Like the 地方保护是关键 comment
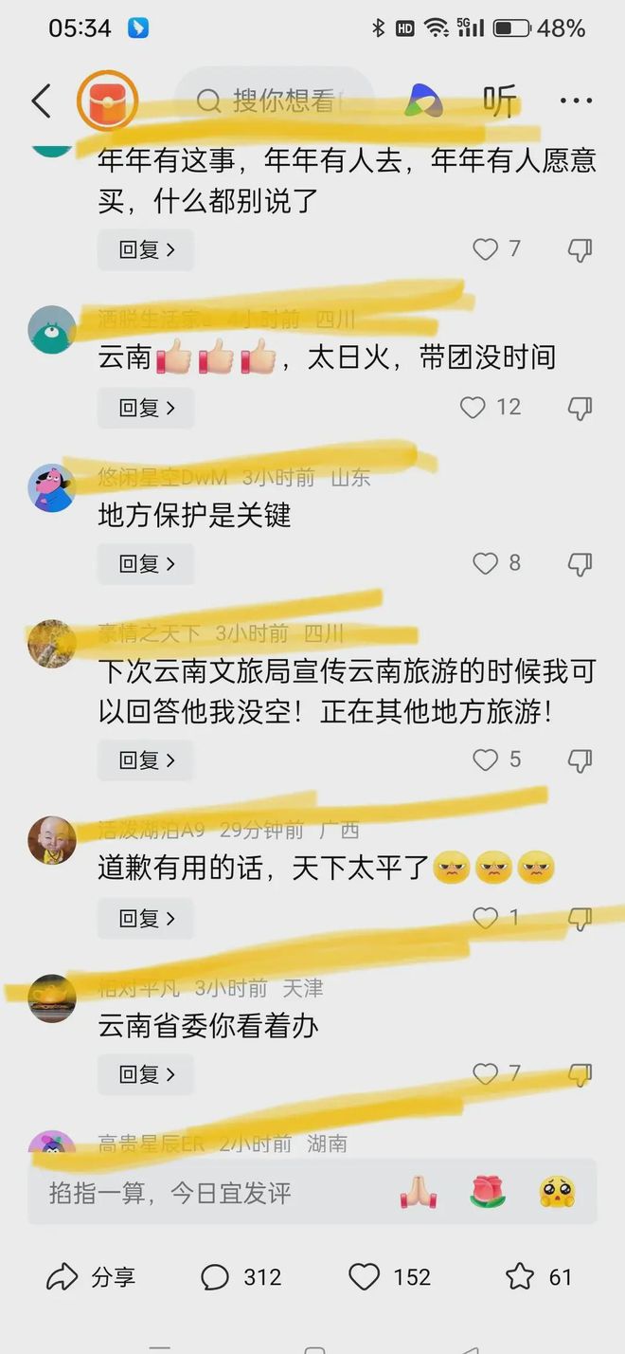Viewport: 625px width, 1354px height. pyautogui.click(x=485, y=563)
